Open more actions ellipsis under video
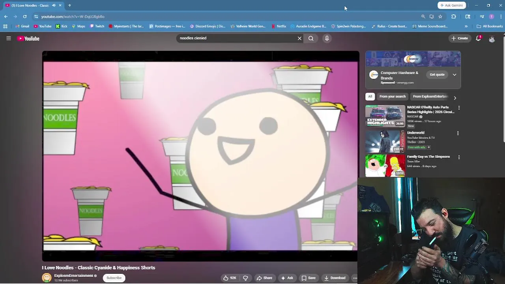 [x=355, y=278]
